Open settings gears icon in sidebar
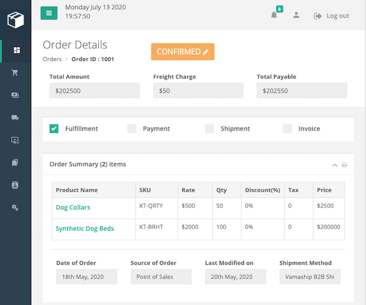The image size is (366, 305). click(x=16, y=207)
